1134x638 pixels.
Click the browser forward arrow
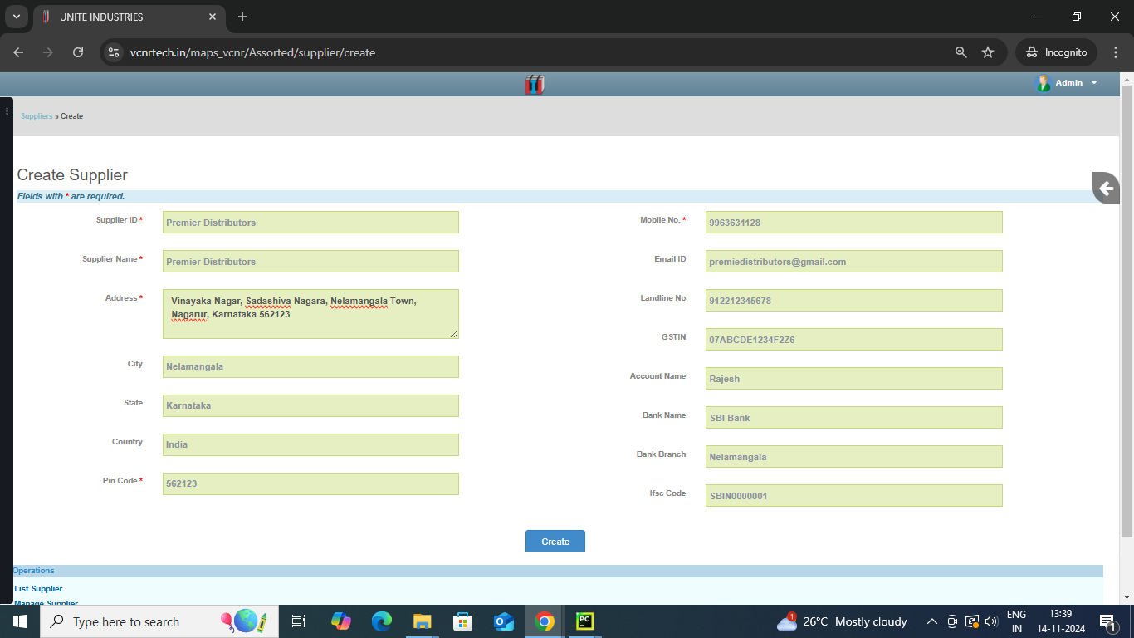point(48,52)
